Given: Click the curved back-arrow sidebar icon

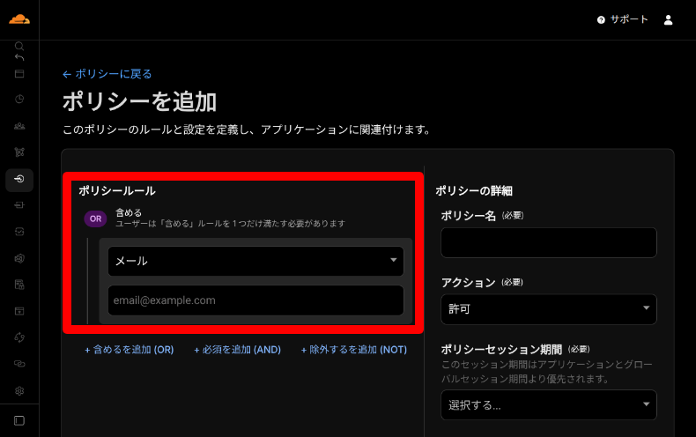Looking at the screenshot, I should coord(19,57).
